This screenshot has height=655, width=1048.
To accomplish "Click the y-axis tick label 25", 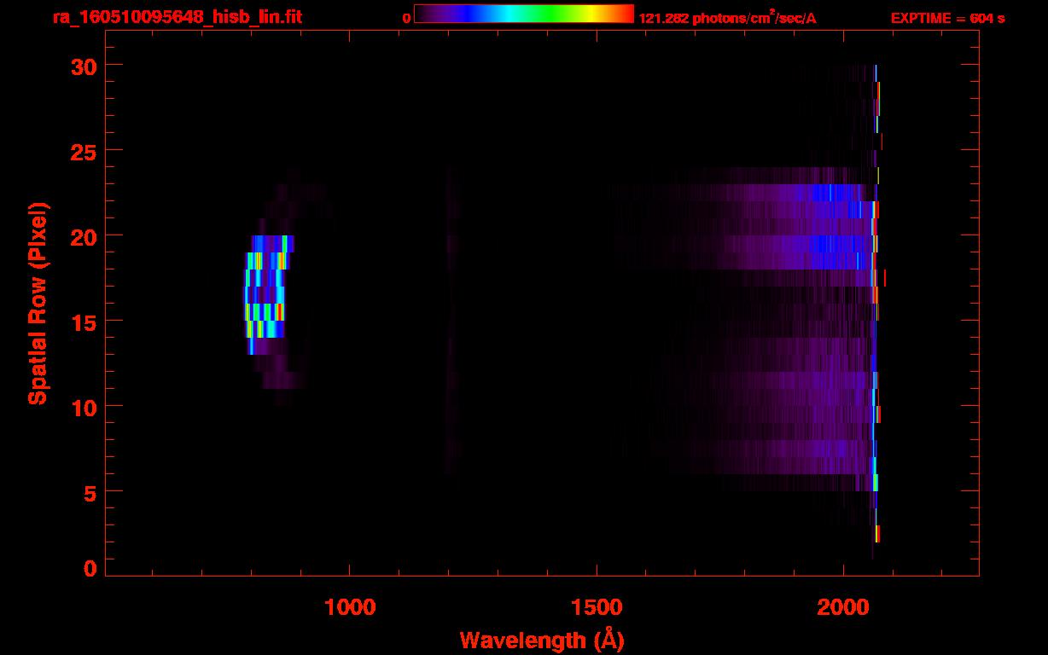I will tap(82, 151).
